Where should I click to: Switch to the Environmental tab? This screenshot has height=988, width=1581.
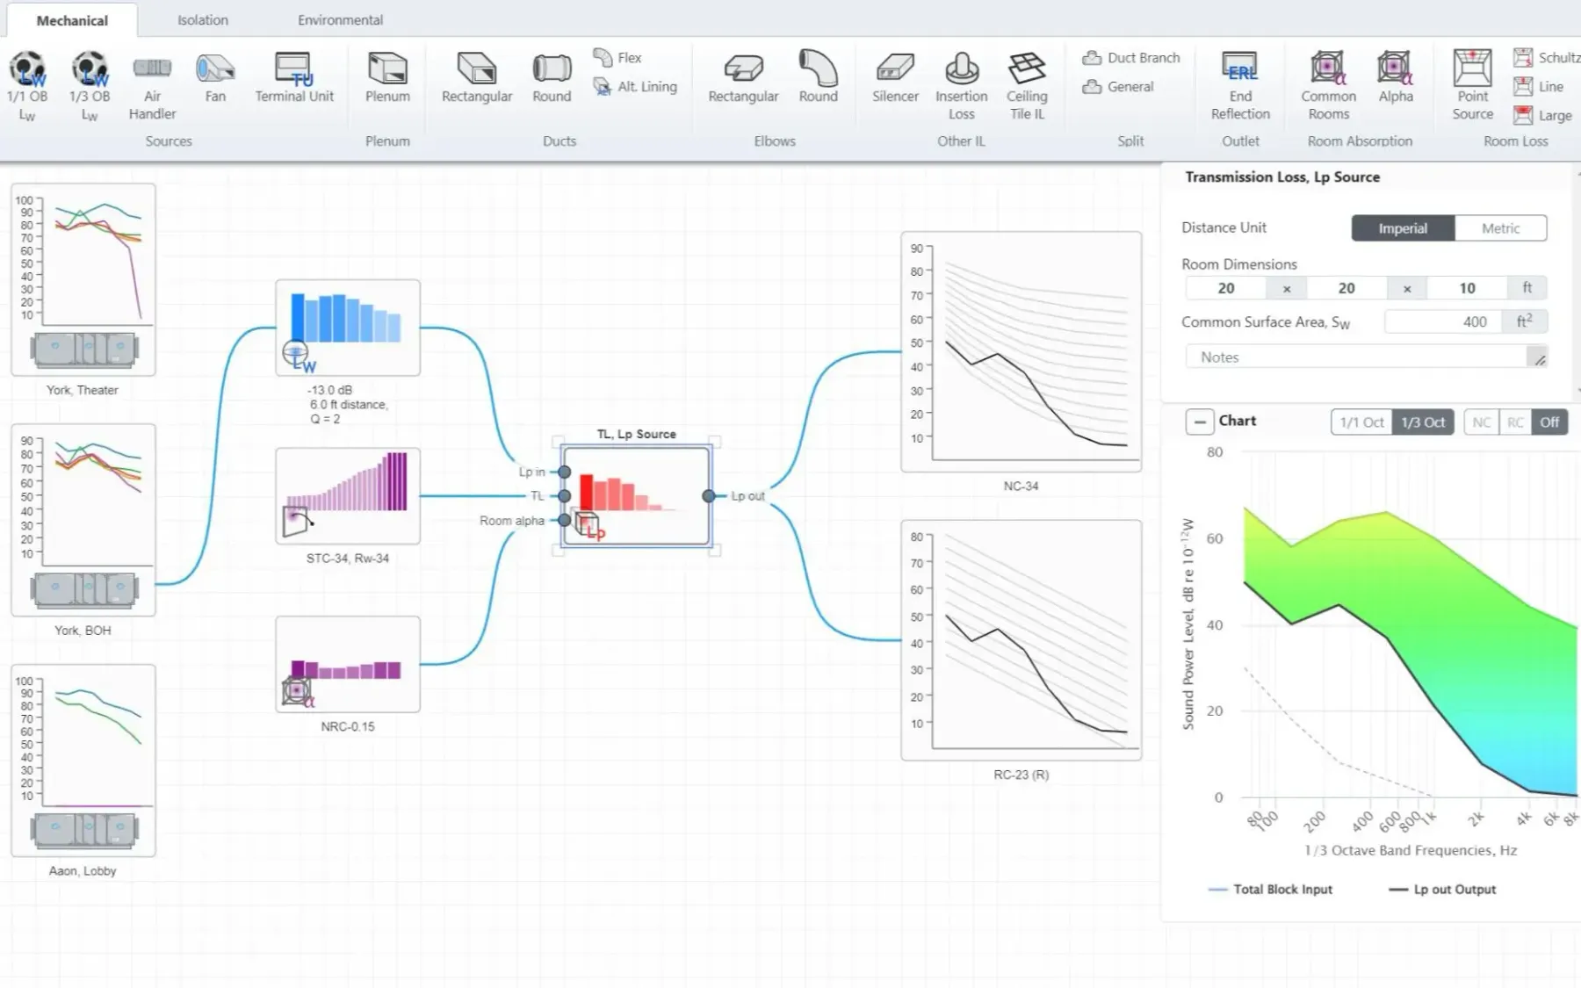click(340, 20)
